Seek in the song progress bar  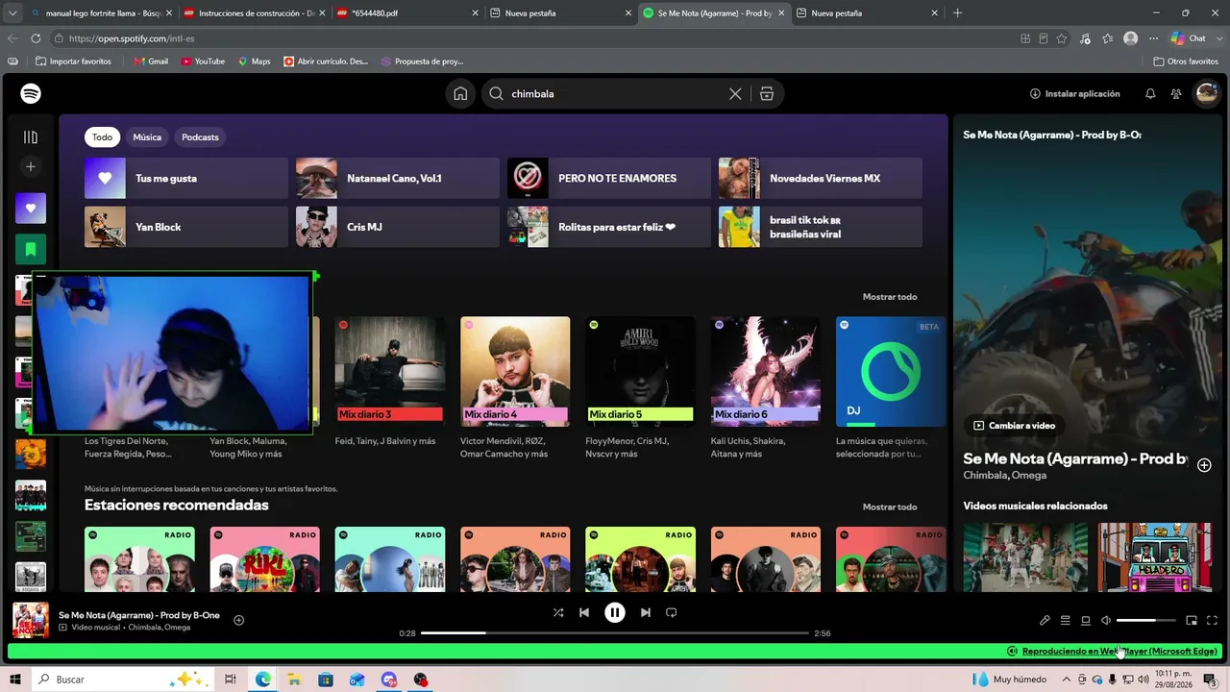tap(615, 633)
